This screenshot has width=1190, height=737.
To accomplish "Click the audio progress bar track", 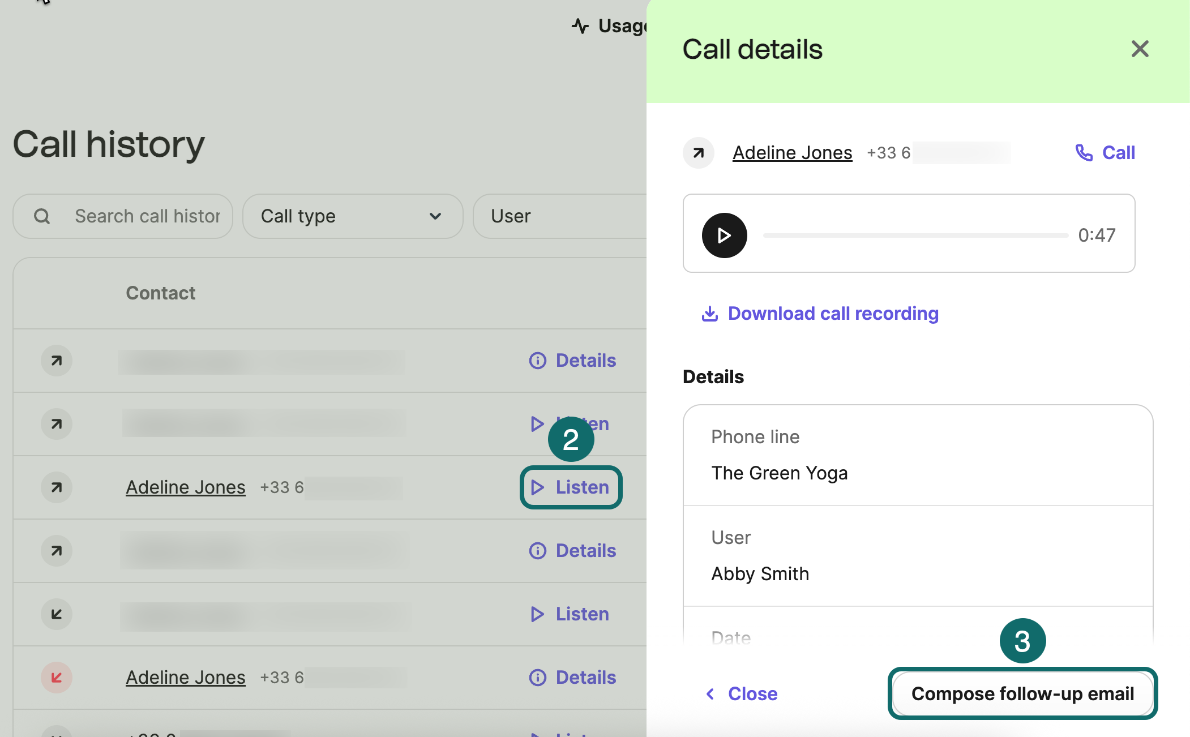I will 915,235.
